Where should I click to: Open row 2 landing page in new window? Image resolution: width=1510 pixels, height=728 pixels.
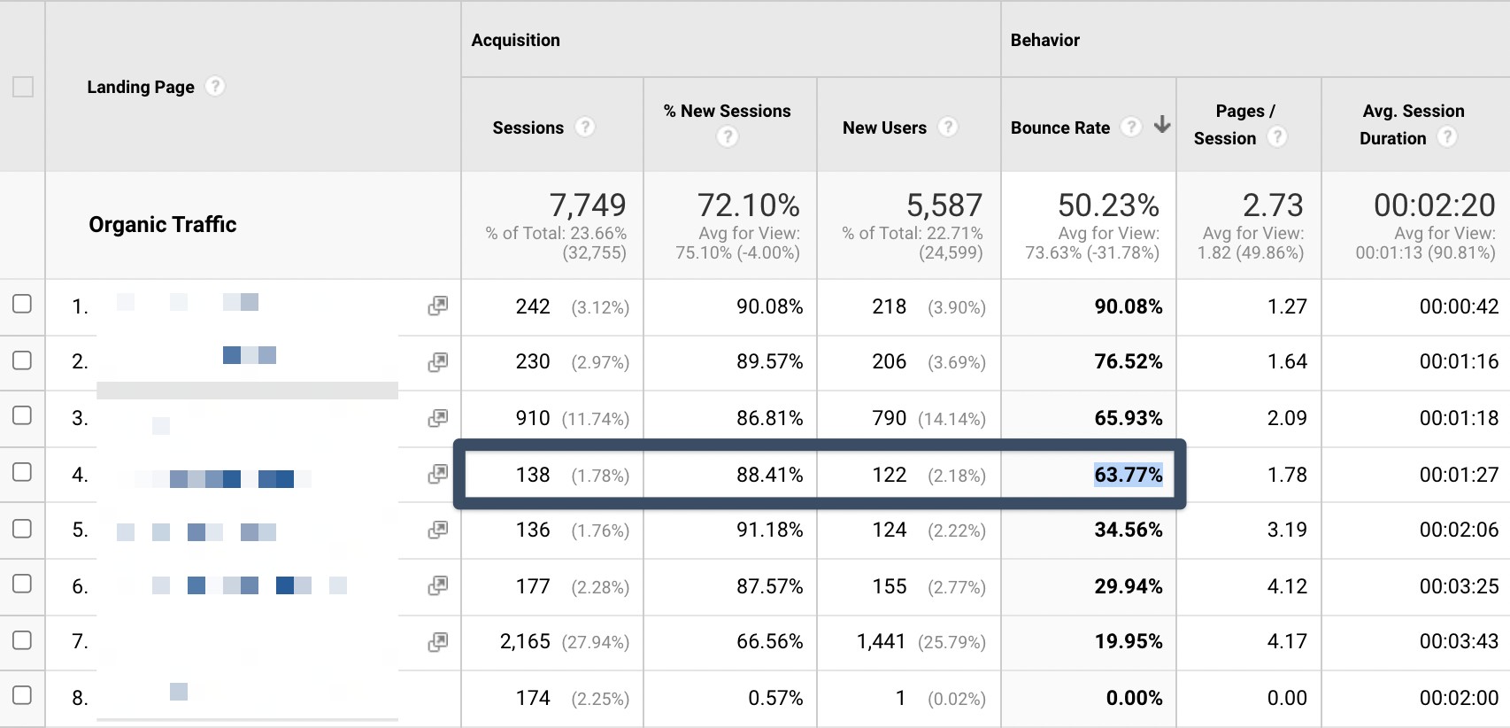tap(437, 362)
